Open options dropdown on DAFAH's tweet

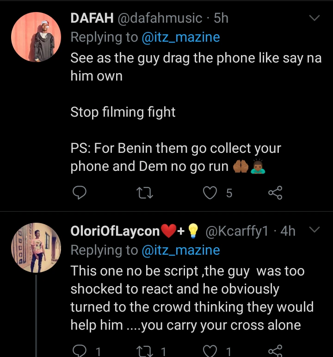pyautogui.click(x=314, y=19)
